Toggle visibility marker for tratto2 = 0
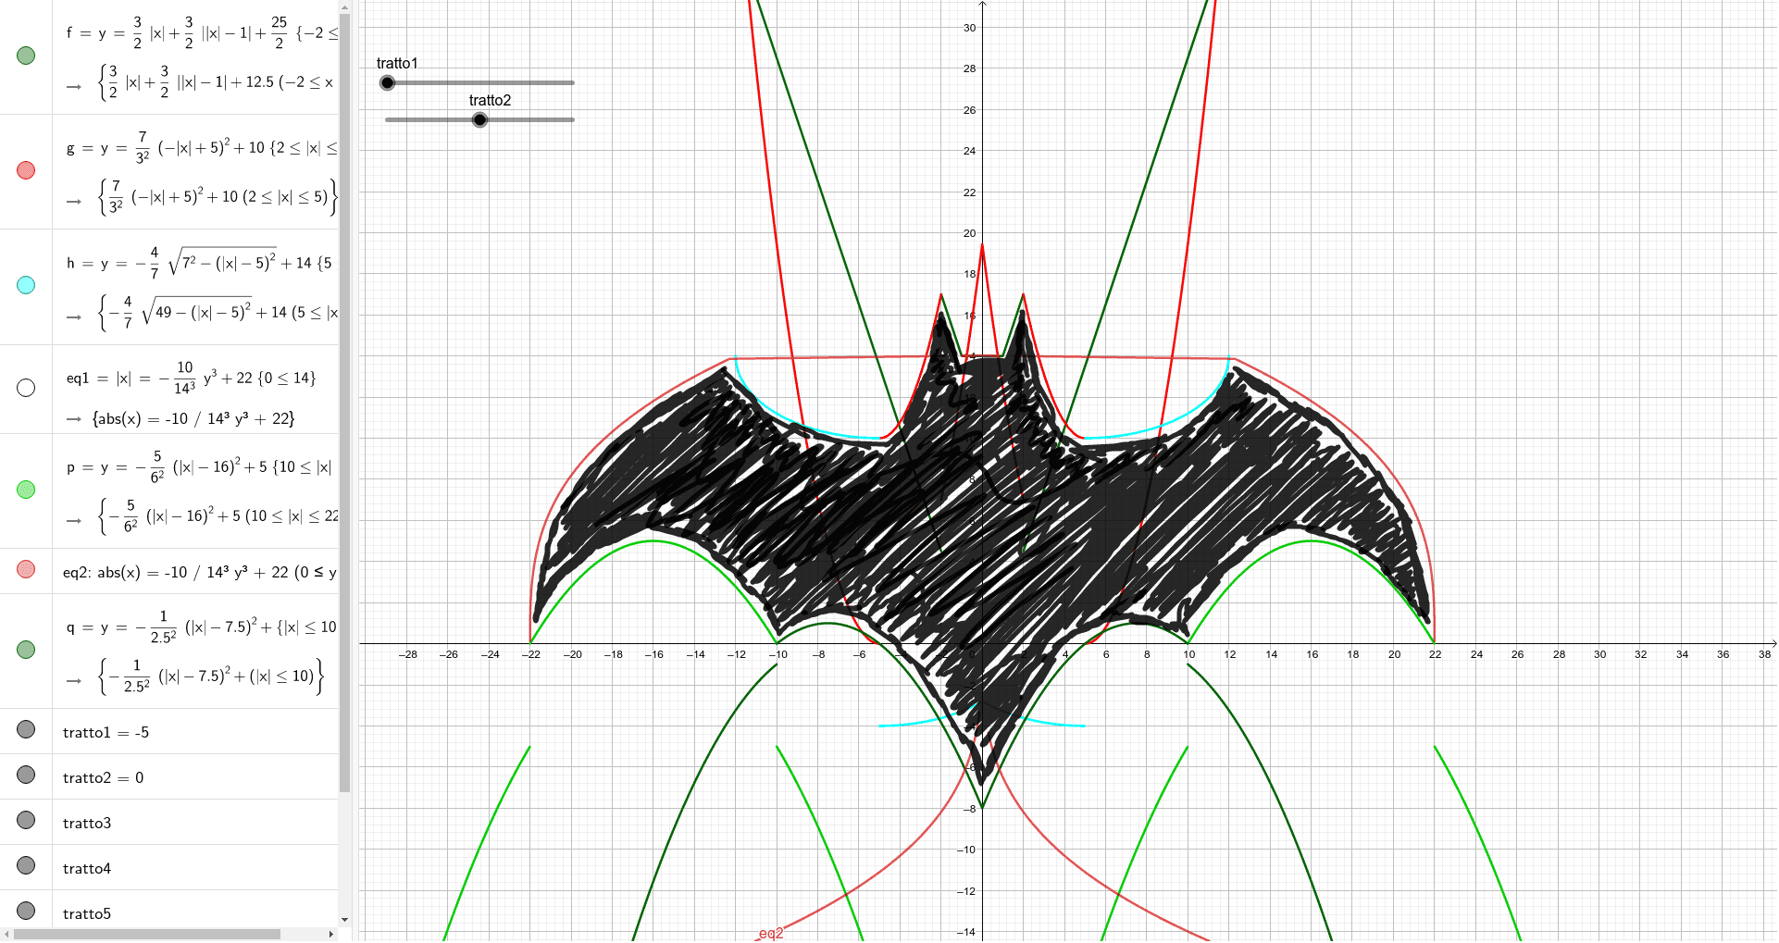 pos(26,775)
